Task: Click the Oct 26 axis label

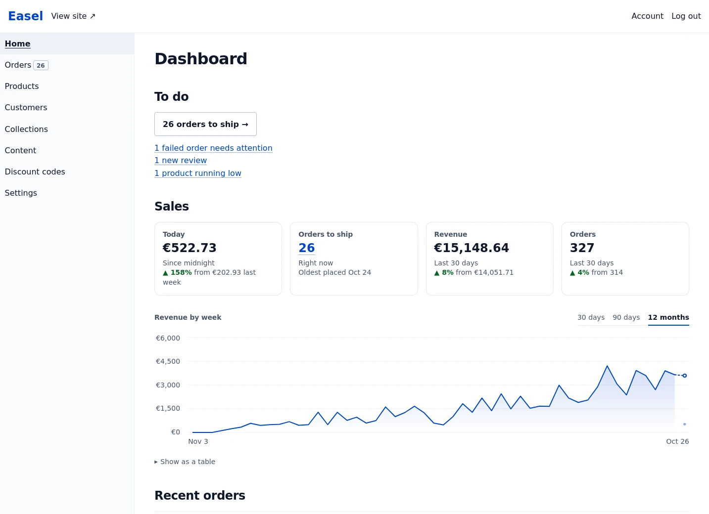Action: pos(677,441)
